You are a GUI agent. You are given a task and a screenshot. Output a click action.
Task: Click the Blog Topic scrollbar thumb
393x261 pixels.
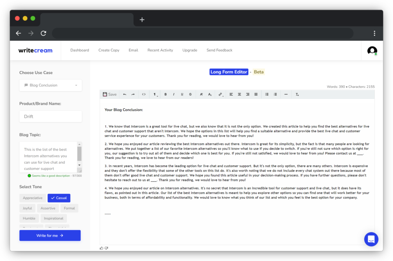[x=79, y=154]
